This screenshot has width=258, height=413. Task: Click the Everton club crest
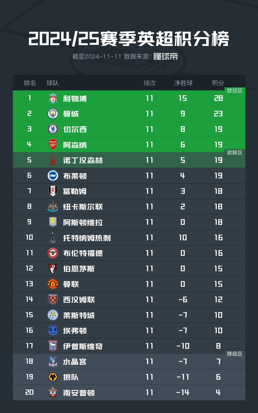53,331
